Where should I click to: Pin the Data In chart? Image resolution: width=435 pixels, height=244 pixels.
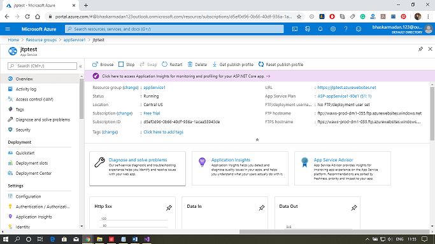(x=261, y=208)
